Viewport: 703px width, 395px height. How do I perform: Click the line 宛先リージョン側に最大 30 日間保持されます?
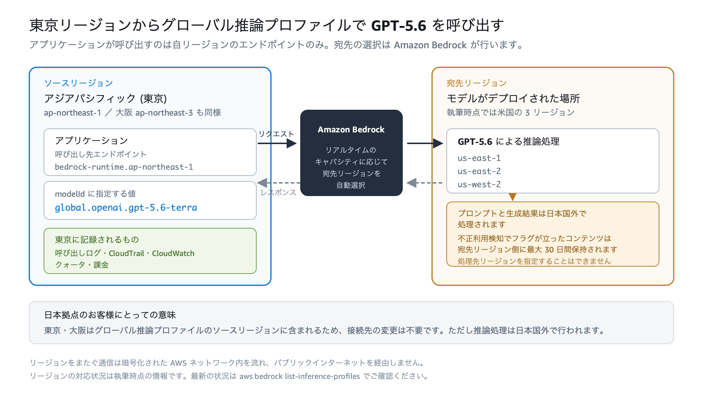pos(538,249)
